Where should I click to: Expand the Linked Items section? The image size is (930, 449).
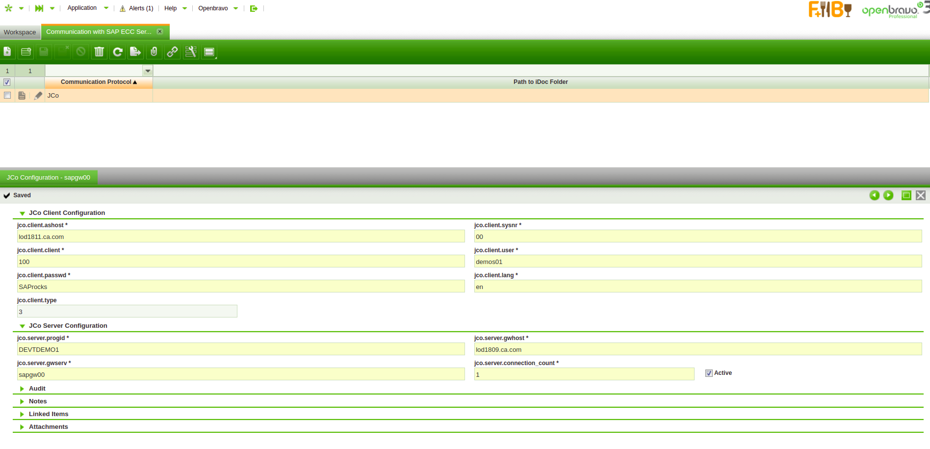[x=22, y=414]
